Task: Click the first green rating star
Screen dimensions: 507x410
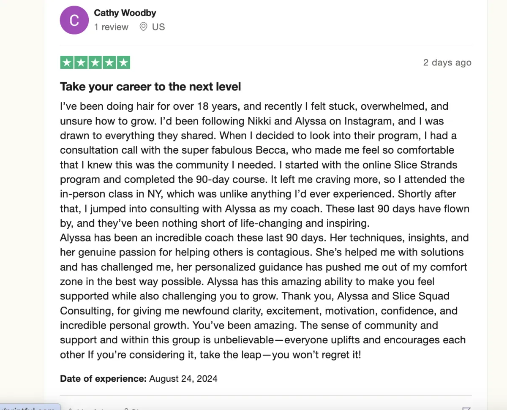Action: pyautogui.click(x=67, y=62)
